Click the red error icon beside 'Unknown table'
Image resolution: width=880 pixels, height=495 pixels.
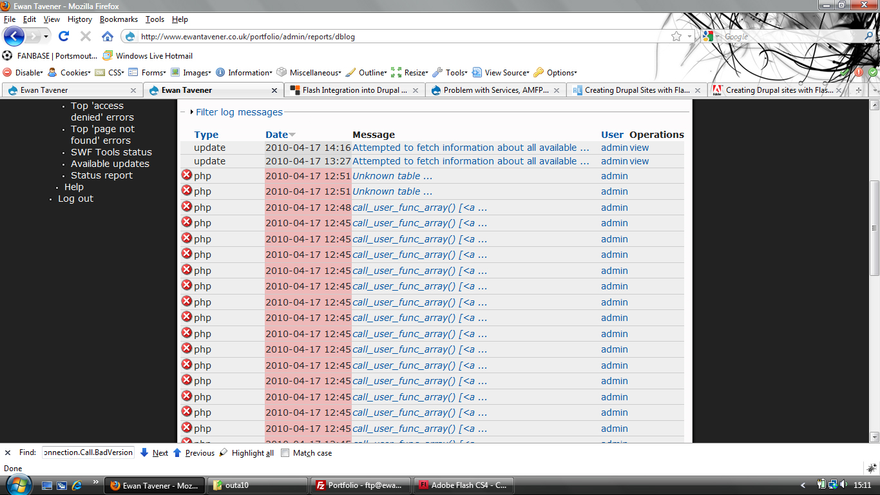187,175
